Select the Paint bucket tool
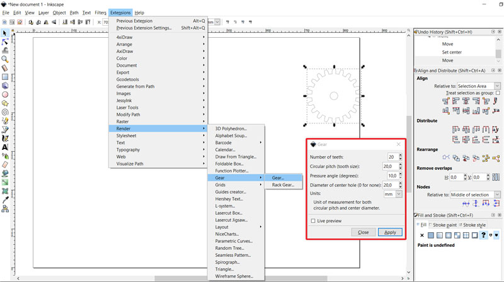This screenshot has height=282, width=504. [x=5, y=174]
